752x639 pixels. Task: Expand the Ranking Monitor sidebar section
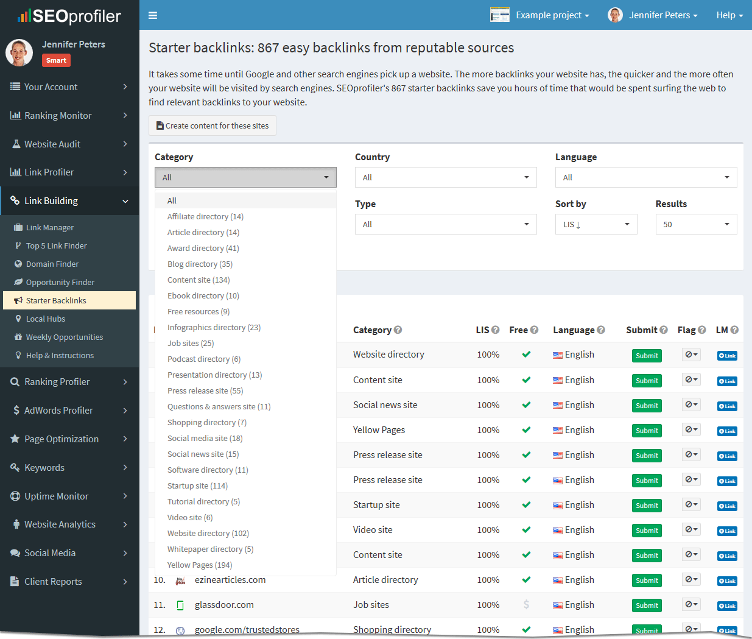click(x=69, y=115)
